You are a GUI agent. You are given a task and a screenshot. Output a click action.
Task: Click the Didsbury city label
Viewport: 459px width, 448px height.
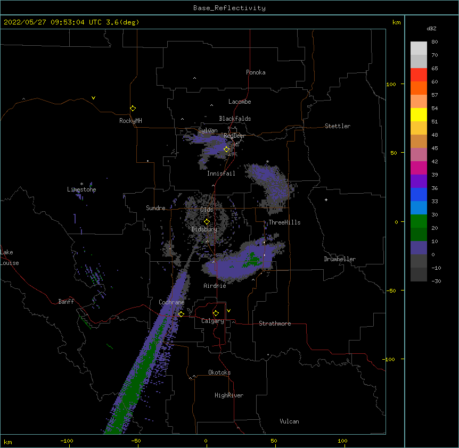coord(204,229)
